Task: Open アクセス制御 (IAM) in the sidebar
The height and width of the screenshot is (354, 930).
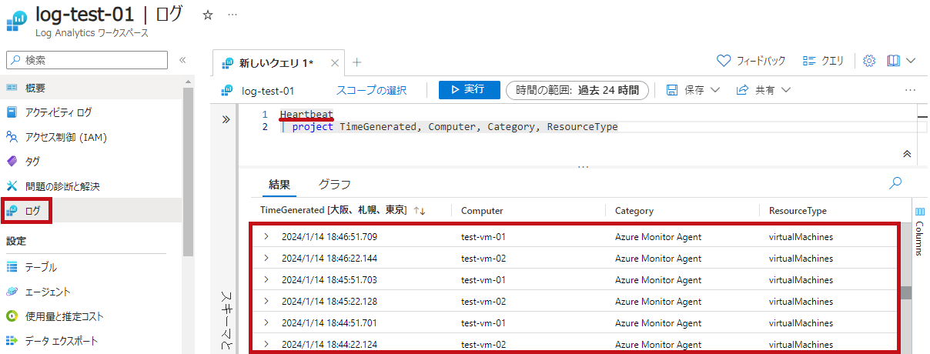Action: (x=91, y=137)
